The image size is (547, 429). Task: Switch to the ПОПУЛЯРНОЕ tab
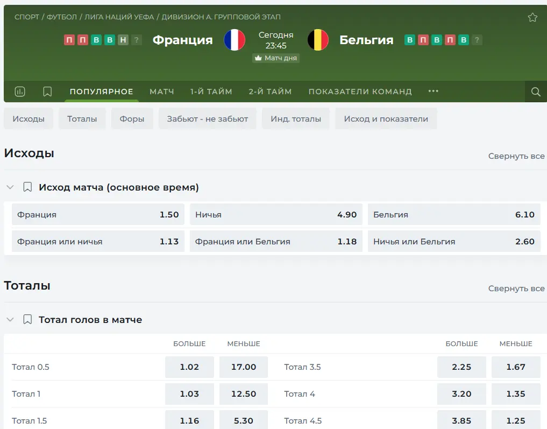[102, 92]
